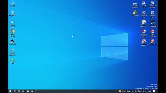Open the This PC desktop icon
This screenshot has width=166, height=93.
pos(13,4)
